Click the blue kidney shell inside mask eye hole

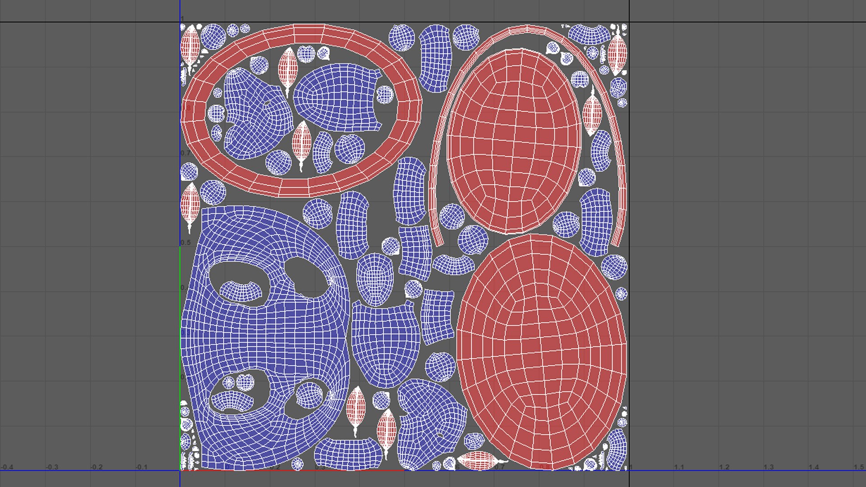(x=240, y=291)
